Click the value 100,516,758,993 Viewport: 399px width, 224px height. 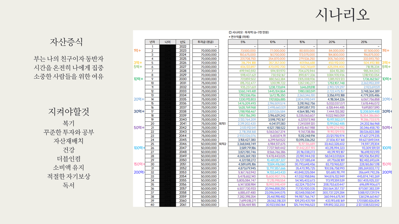pos(334,168)
